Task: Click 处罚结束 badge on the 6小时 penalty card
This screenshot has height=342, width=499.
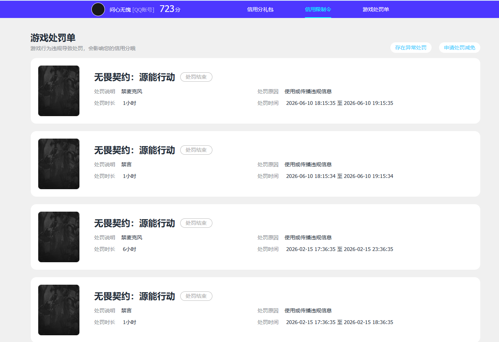Action: (x=196, y=223)
